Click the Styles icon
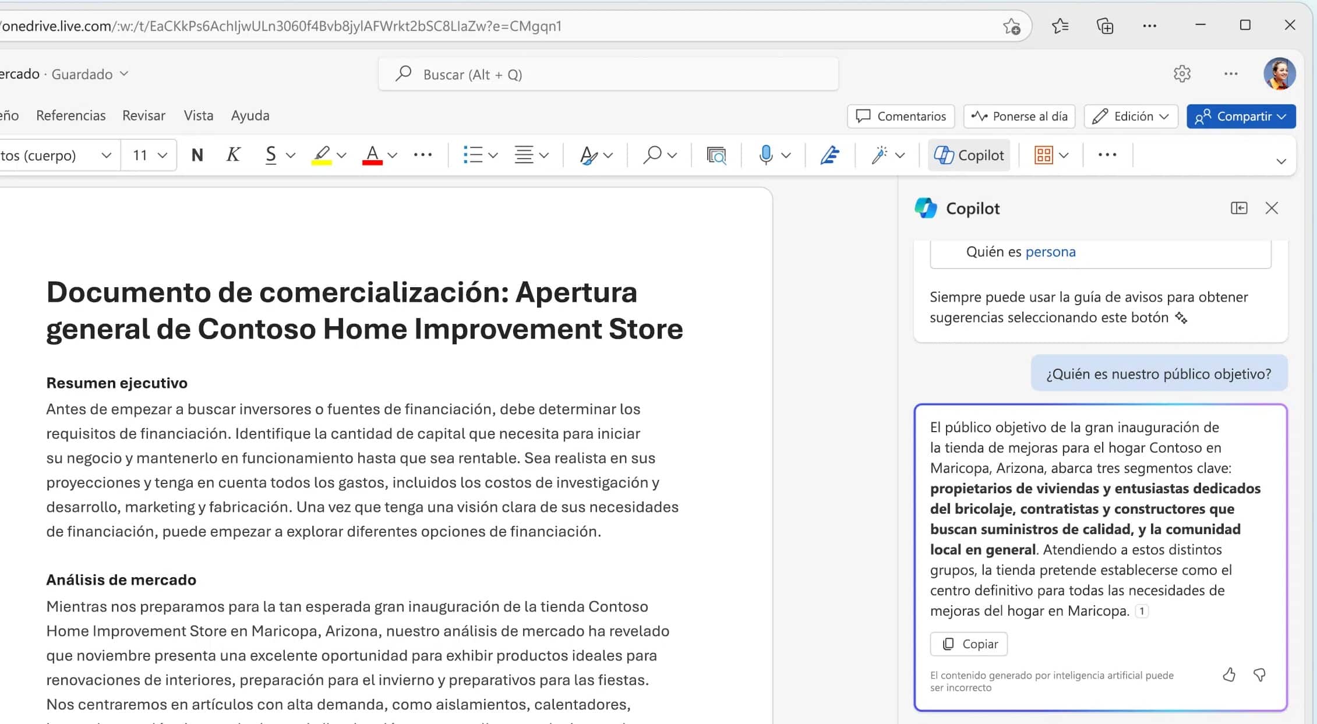Image resolution: width=1317 pixels, height=724 pixels. click(x=588, y=155)
